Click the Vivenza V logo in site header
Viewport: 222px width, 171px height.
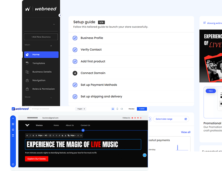tap(27, 125)
